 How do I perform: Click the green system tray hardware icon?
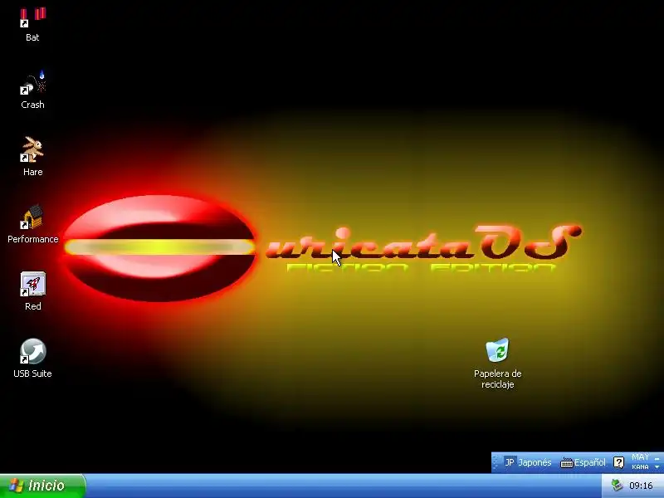[x=617, y=486]
